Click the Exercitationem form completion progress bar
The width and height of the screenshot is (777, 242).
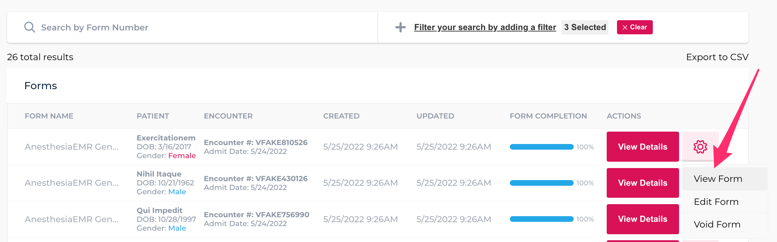[x=541, y=147]
